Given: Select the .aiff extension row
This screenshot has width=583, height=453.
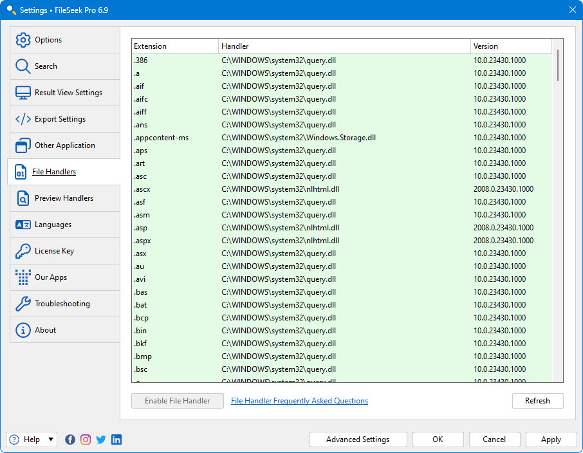Looking at the screenshot, I should [x=342, y=112].
